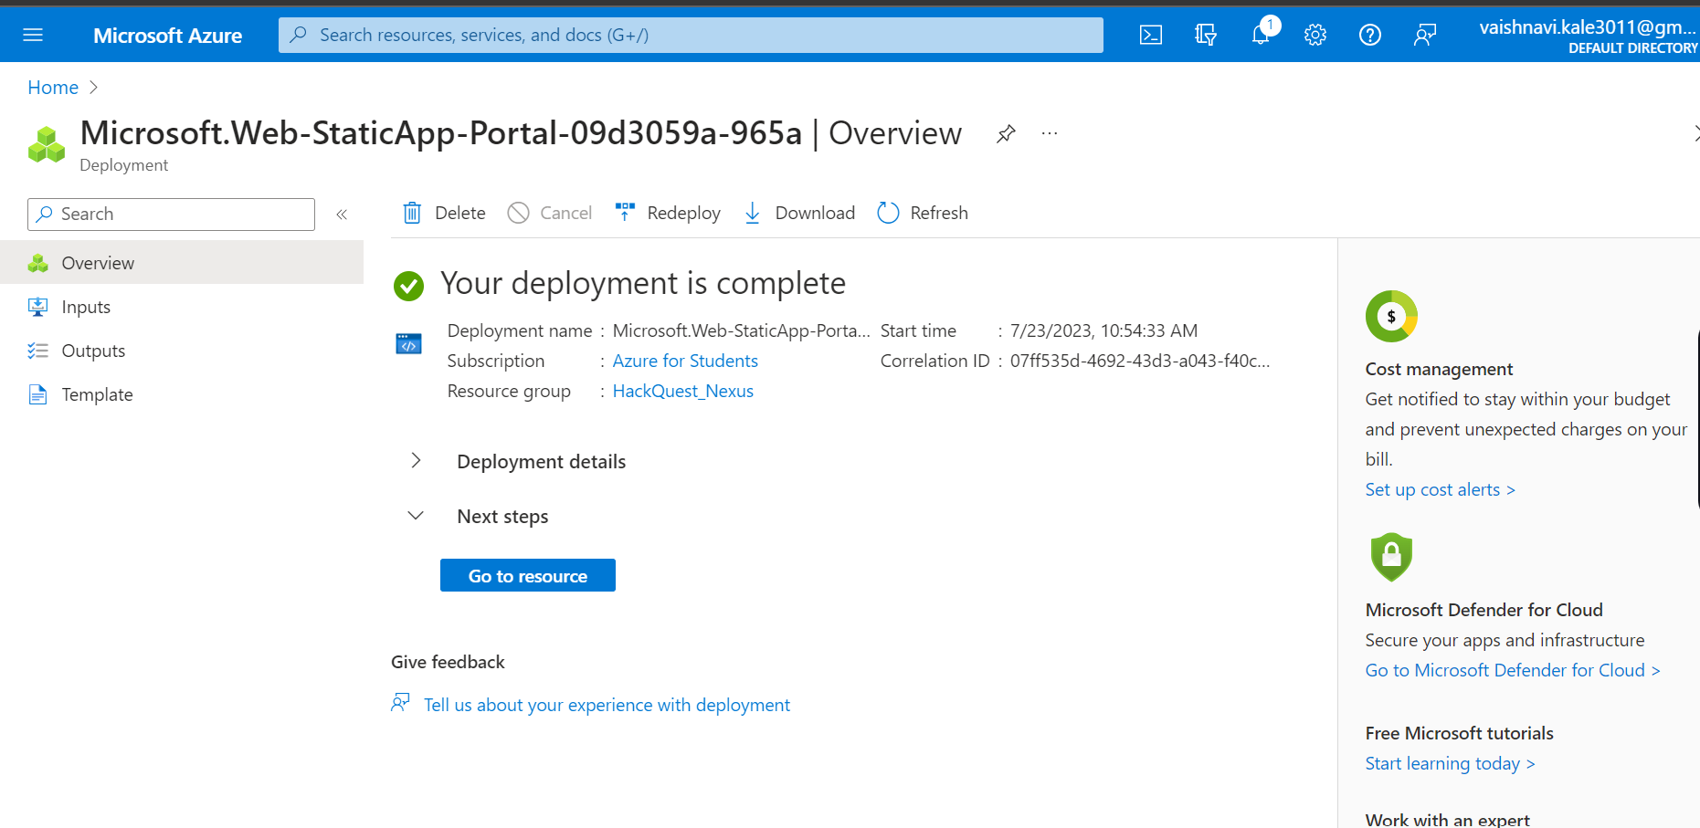Open the account menu for vaishnavi.kale3011
Viewport: 1700px width, 828px height.
pyautogui.click(x=1588, y=35)
